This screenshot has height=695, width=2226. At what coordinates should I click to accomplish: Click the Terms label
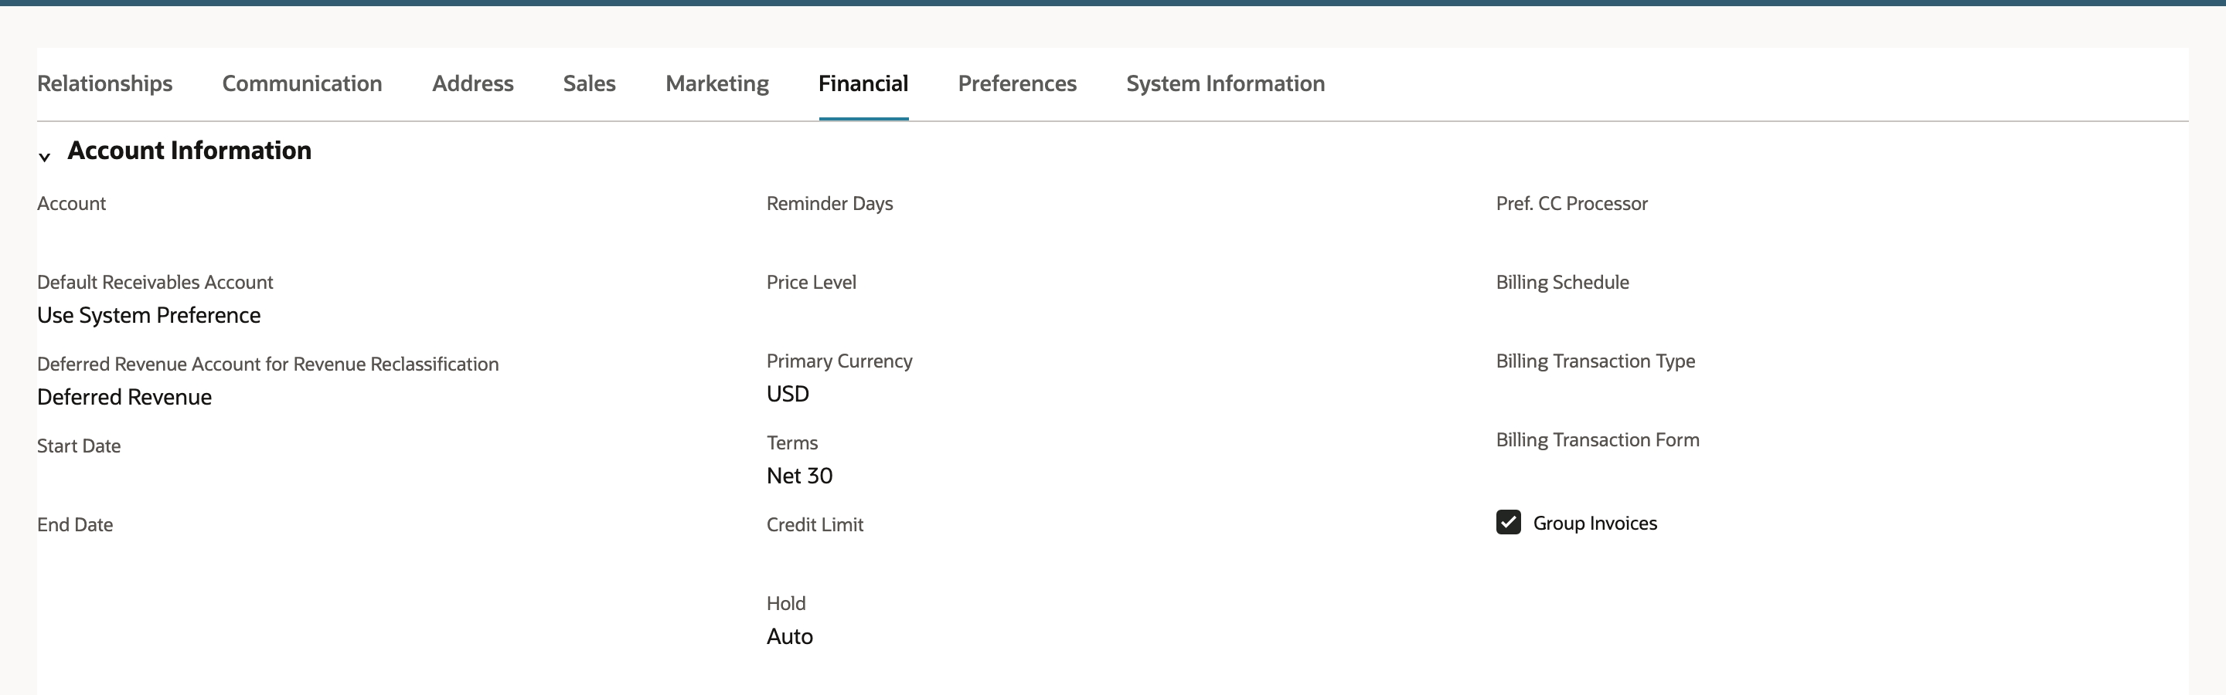(792, 443)
